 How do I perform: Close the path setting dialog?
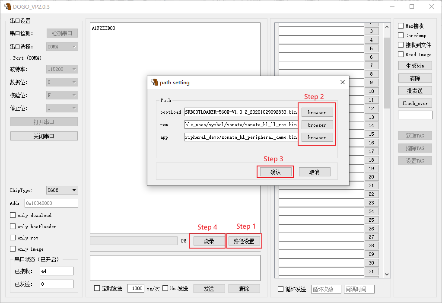[343, 82]
